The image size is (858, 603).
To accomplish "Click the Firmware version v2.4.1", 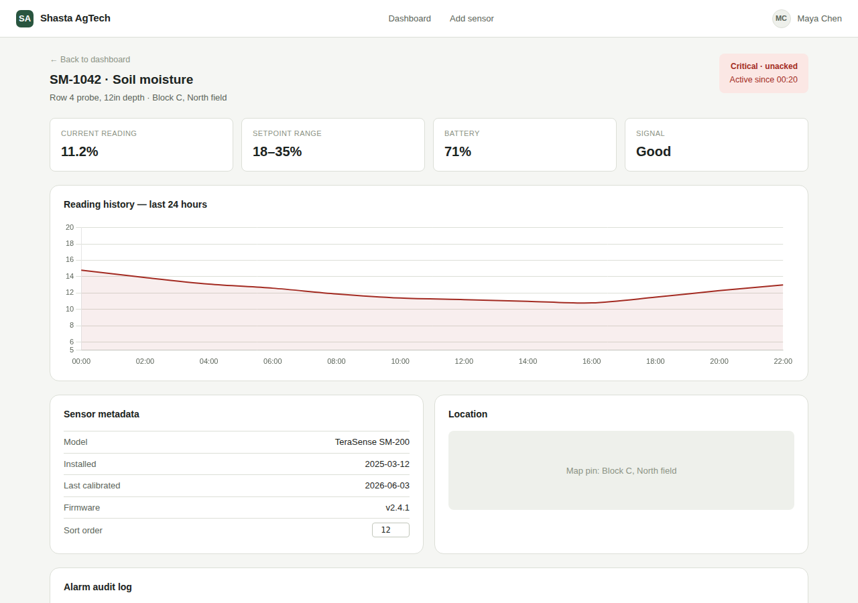I will pos(397,508).
